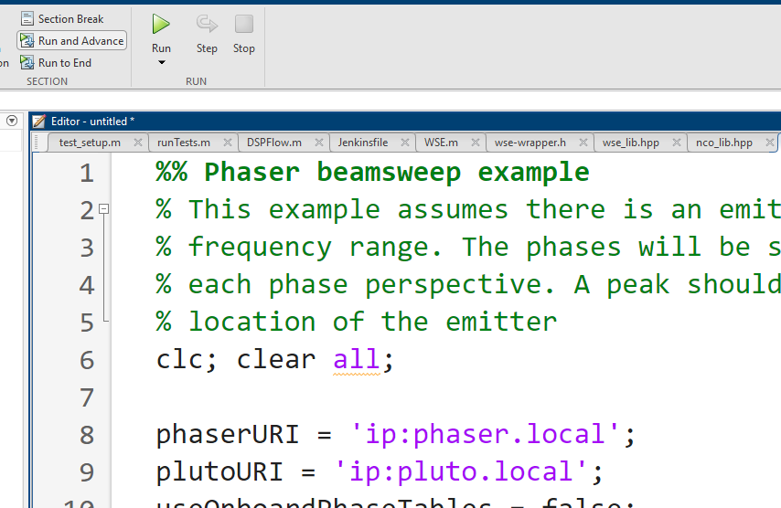The width and height of the screenshot is (781, 508).
Task: Click the Run to End label text
Action: point(65,63)
